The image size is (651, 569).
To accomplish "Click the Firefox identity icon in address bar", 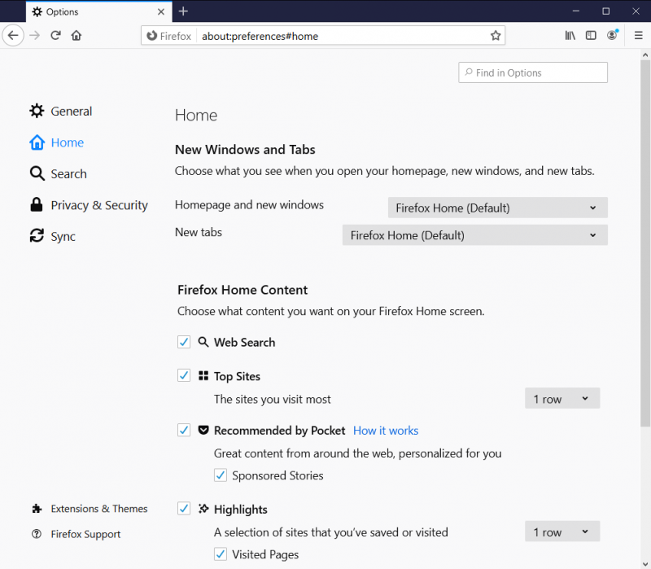I will (x=152, y=36).
